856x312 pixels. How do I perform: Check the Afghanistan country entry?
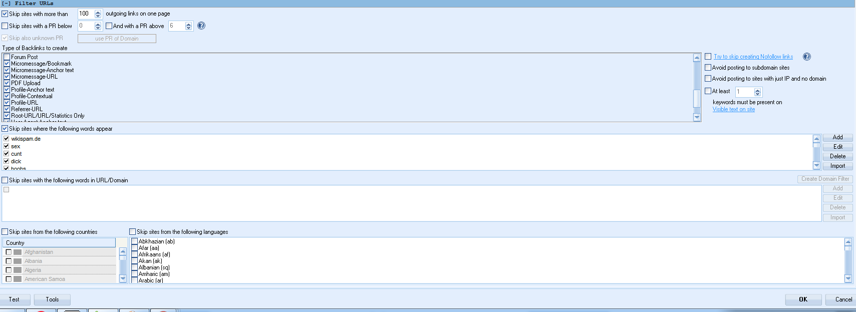(x=9, y=252)
